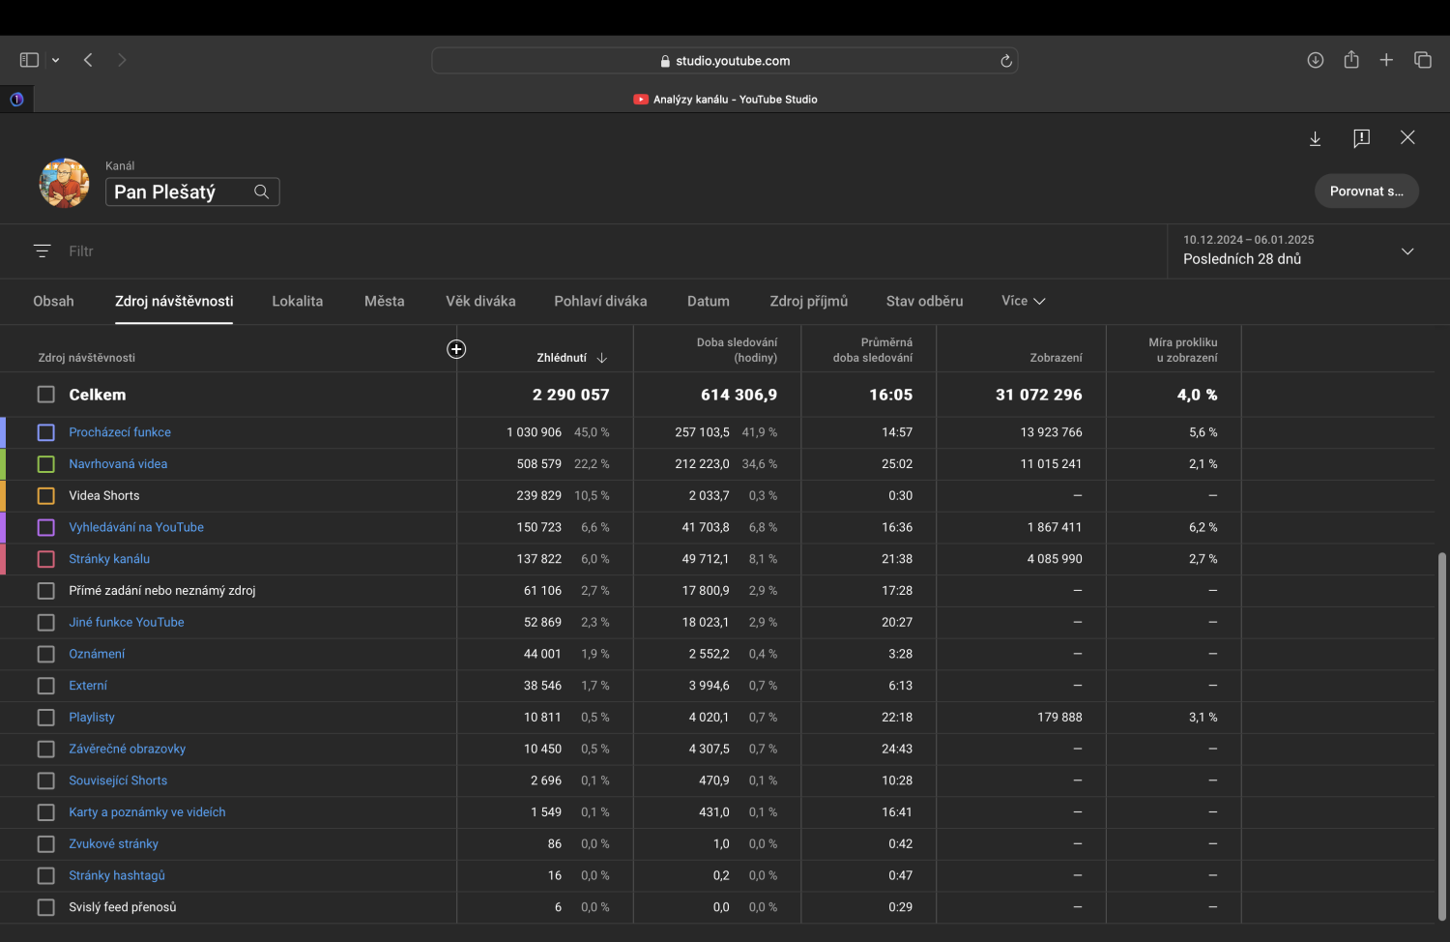Reload page with refresh icon
1450x942 pixels.
pos(1006,61)
